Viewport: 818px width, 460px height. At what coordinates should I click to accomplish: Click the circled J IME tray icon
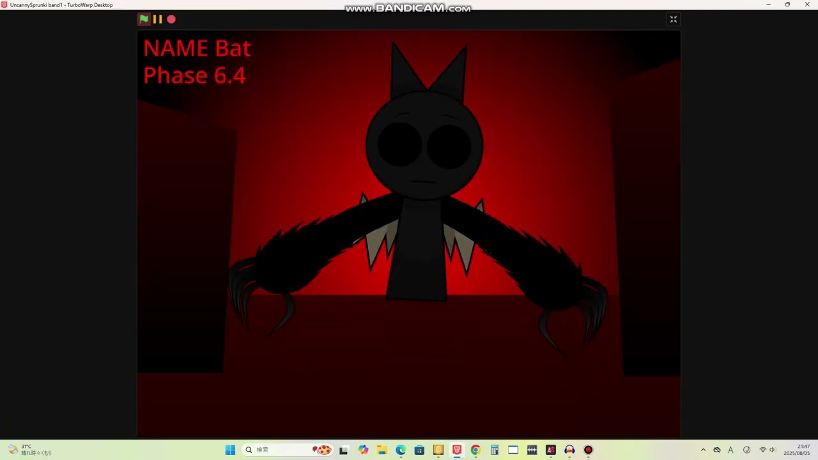pos(746,450)
